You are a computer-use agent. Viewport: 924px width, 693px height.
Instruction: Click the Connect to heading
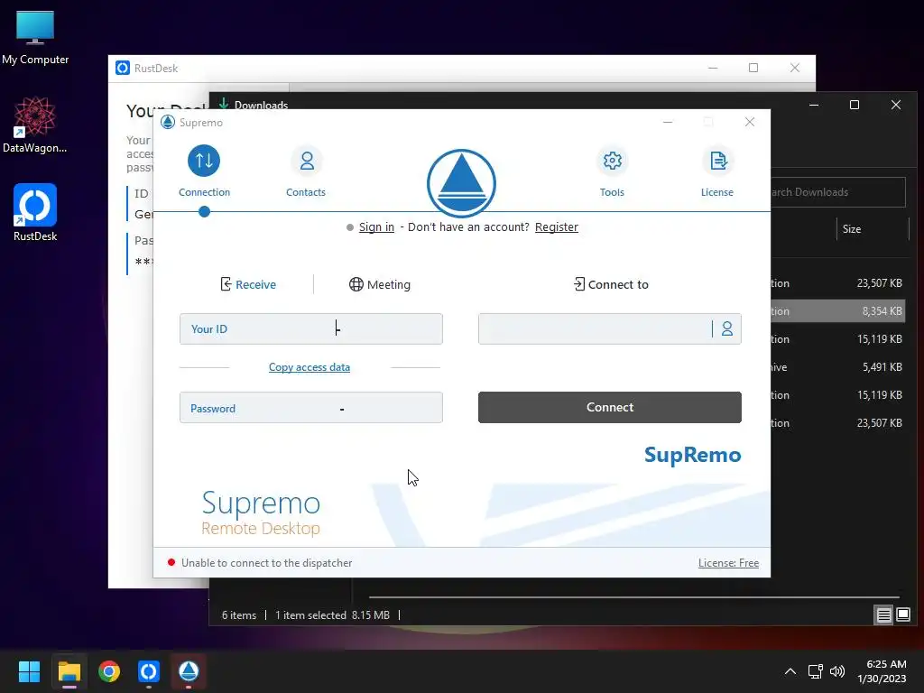611,284
